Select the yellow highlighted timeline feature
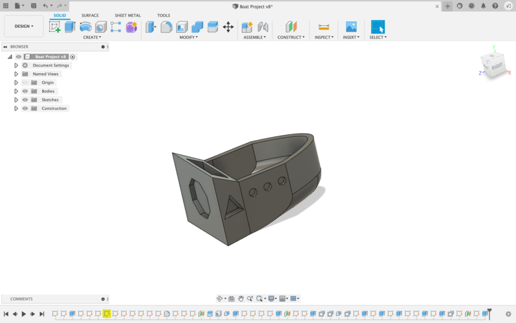Viewport: 516px width, 323px height. 106,314
